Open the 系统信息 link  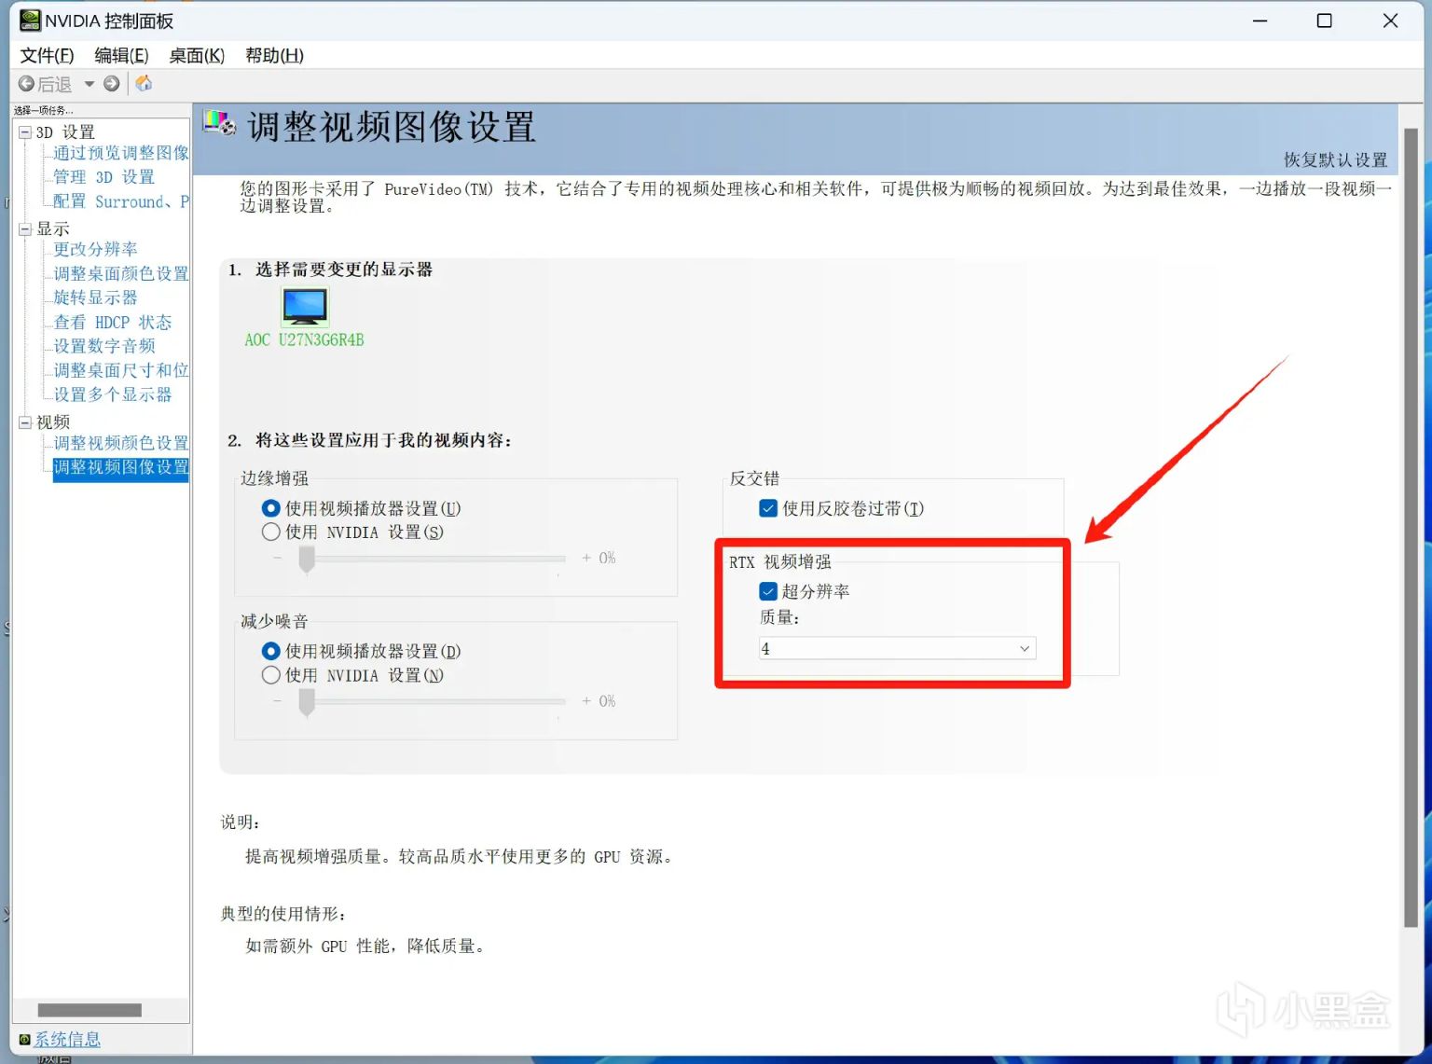(x=67, y=1039)
